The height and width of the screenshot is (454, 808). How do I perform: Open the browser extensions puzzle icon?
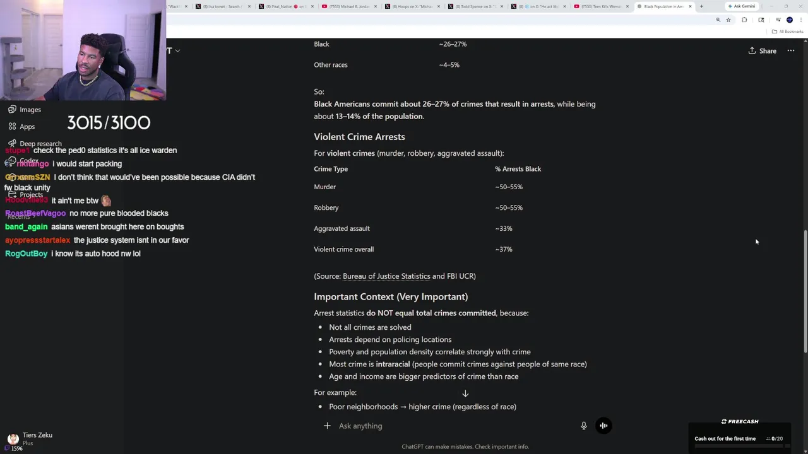point(744,20)
